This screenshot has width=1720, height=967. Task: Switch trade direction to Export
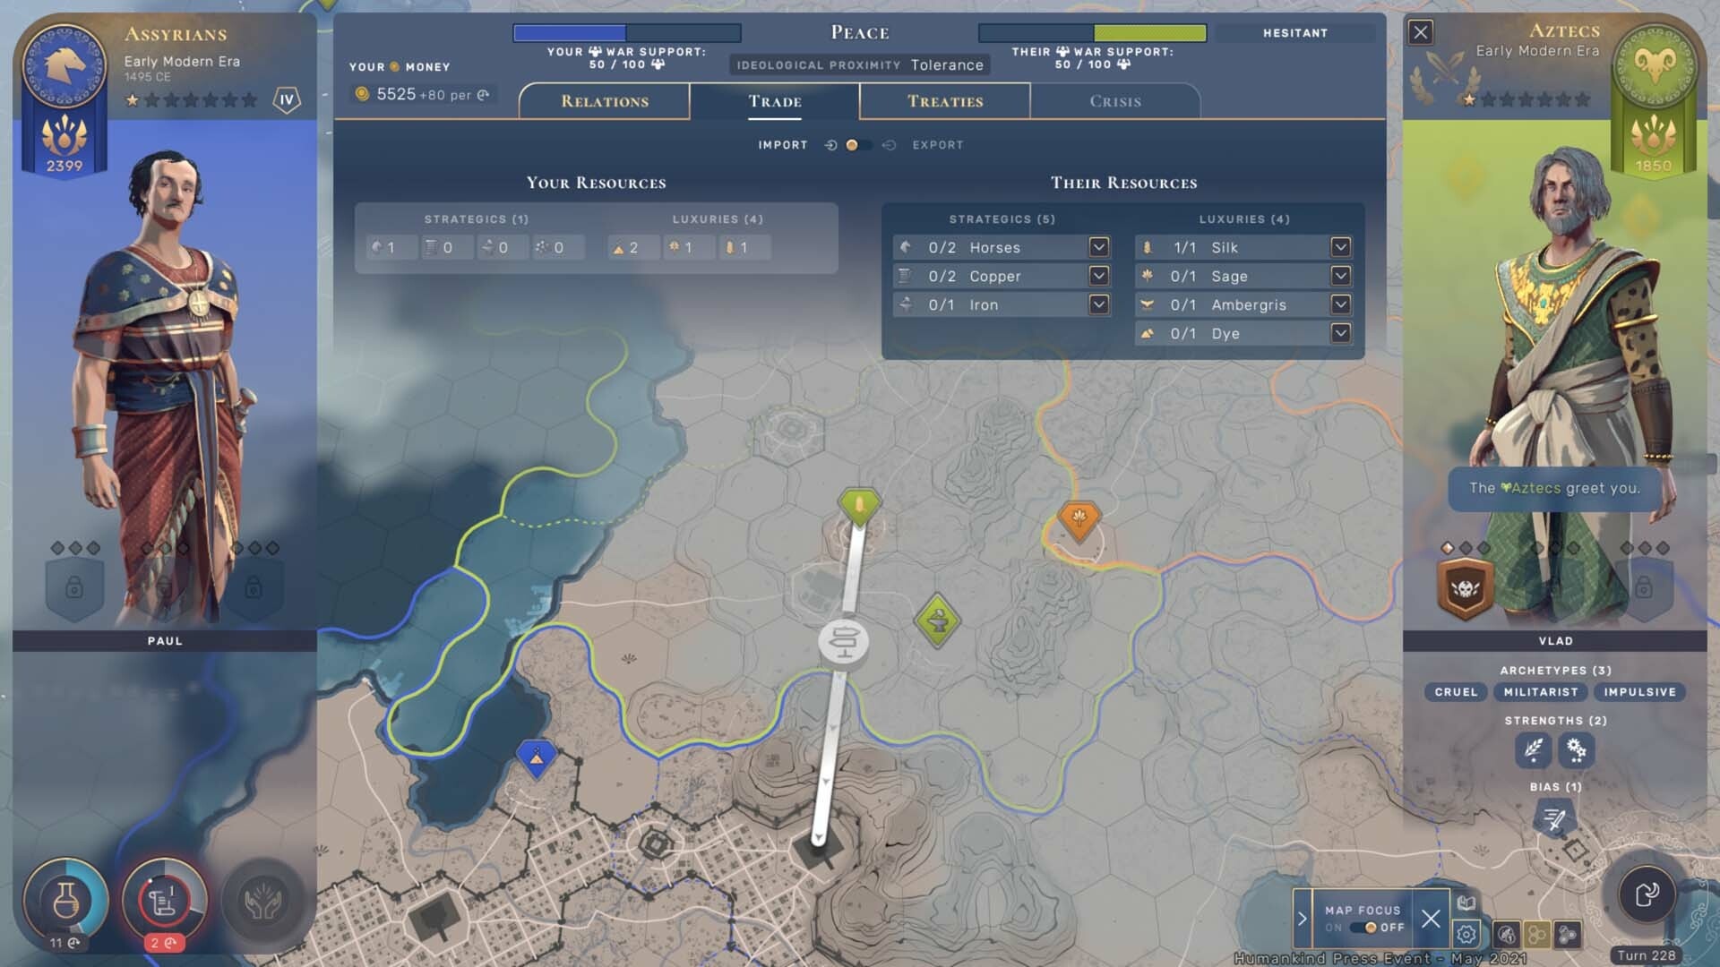938,144
